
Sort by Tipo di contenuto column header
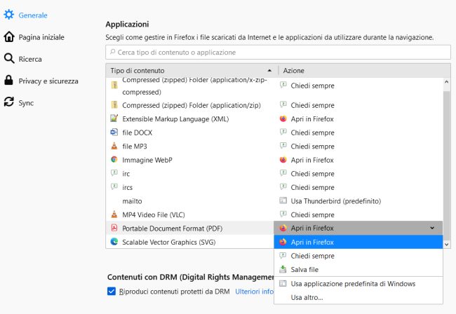(192, 71)
